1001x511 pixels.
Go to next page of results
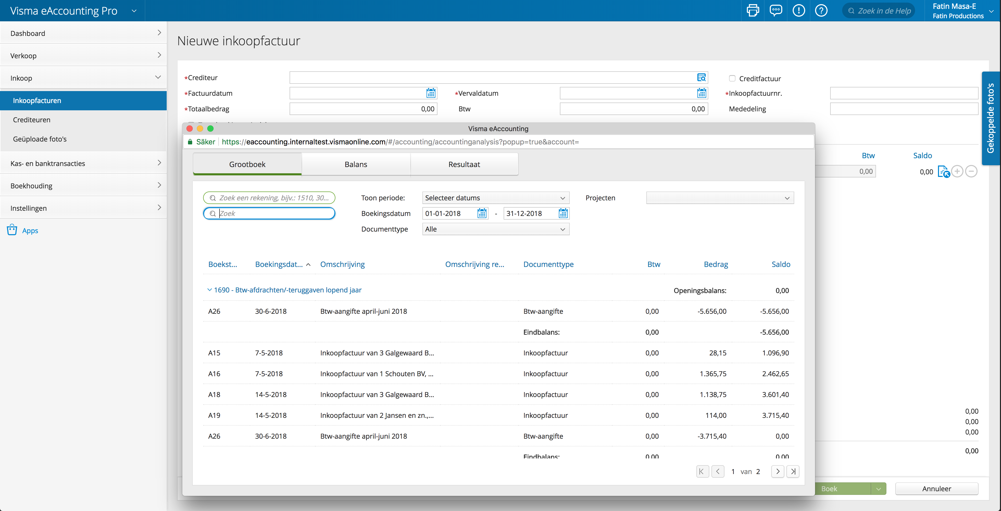click(778, 471)
